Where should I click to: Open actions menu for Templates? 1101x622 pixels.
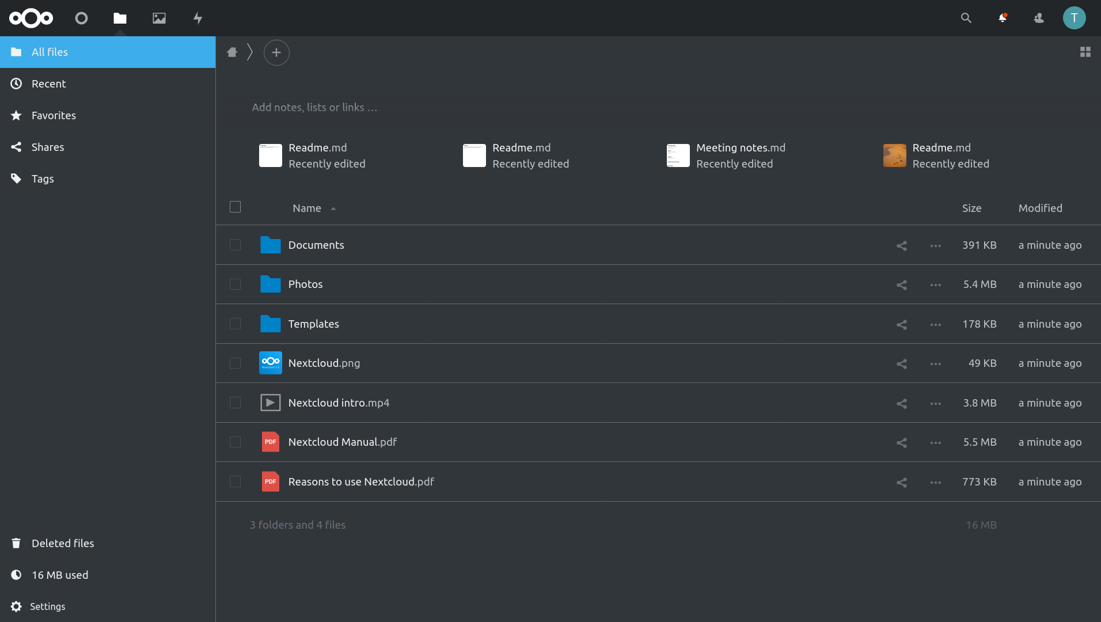[x=936, y=324]
